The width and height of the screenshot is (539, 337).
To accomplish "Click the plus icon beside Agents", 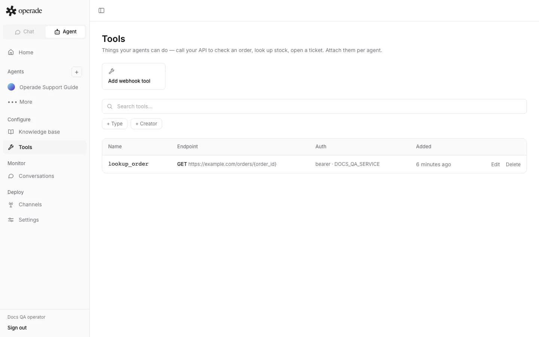I will pos(77,72).
